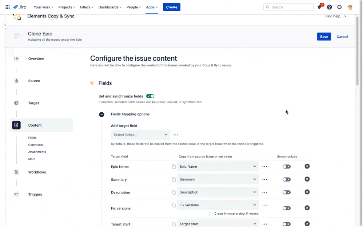
Task: Open the Jira app switcher grid icon
Action: tap(7, 7)
